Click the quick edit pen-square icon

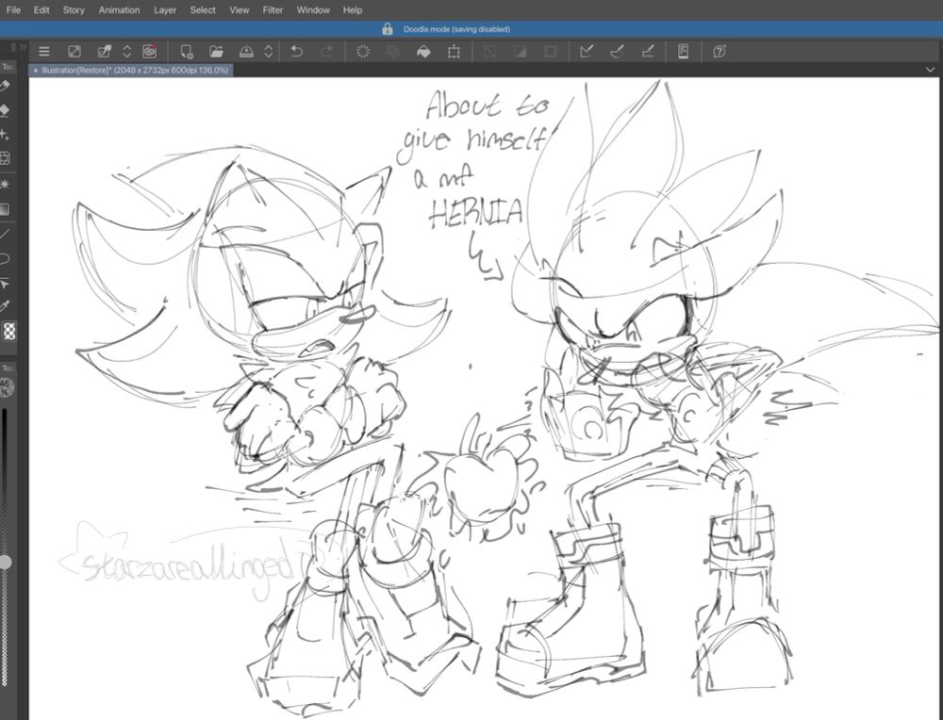[x=105, y=52]
